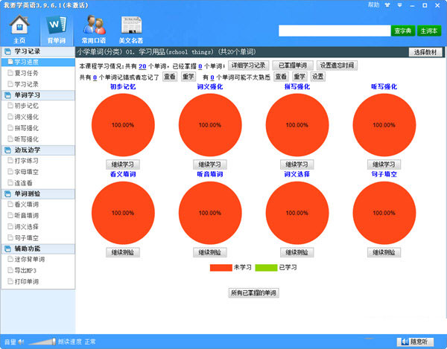Viewport: 447px width, 349px height.
Task: Click 查看 button for wrong words
Action: pos(170,77)
